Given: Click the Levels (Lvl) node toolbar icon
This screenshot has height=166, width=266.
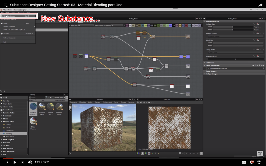Looking at the screenshot, I should [167, 25].
